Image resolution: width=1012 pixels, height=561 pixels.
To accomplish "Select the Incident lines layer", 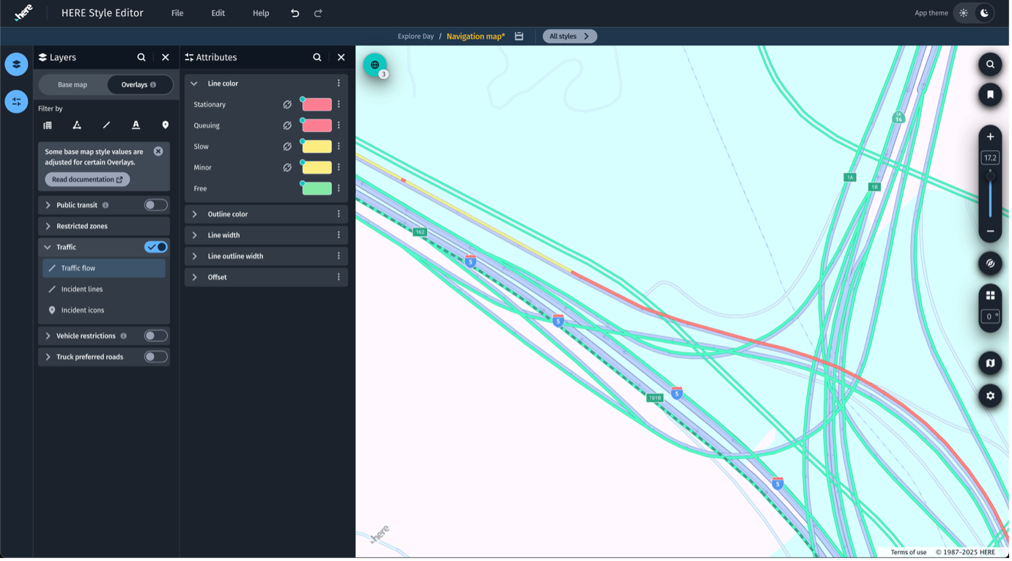I will click(104, 289).
